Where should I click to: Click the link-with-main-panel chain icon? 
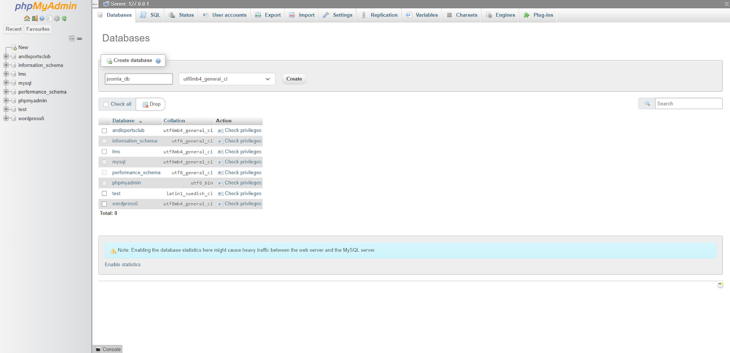79,38
